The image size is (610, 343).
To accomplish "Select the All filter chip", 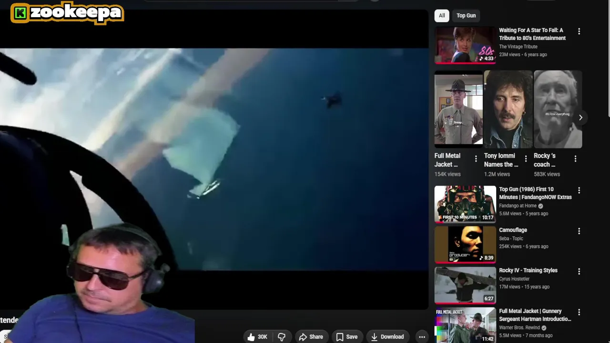I will tap(442, 16).
